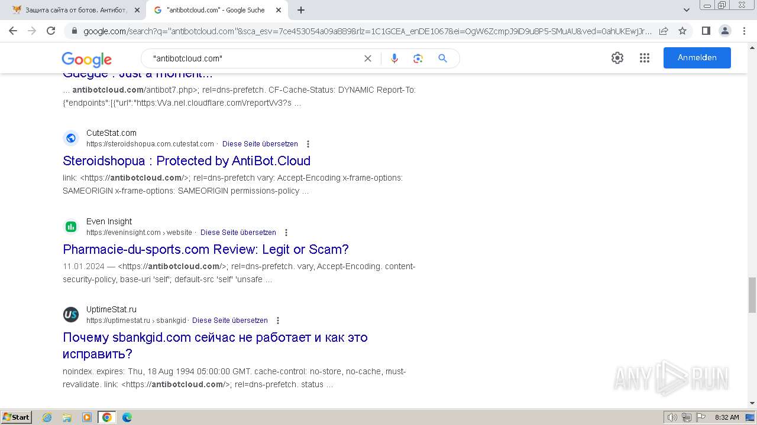Viewport: 757px width, 425px height.
Task: Open Steroidshopua Protected by AntiBot.Cloud result
Action: point(186,161)
